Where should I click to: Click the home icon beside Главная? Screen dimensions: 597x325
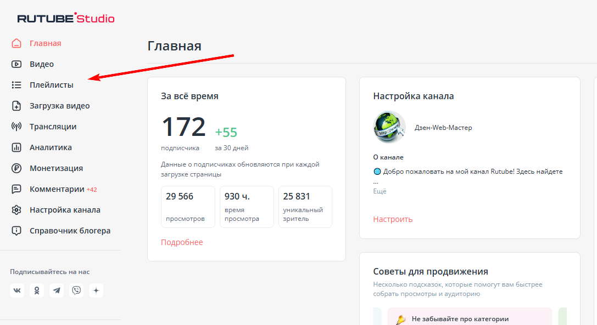16,43
